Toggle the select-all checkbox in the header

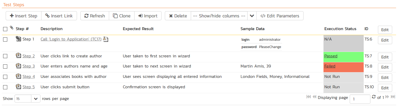pos(5,29)
